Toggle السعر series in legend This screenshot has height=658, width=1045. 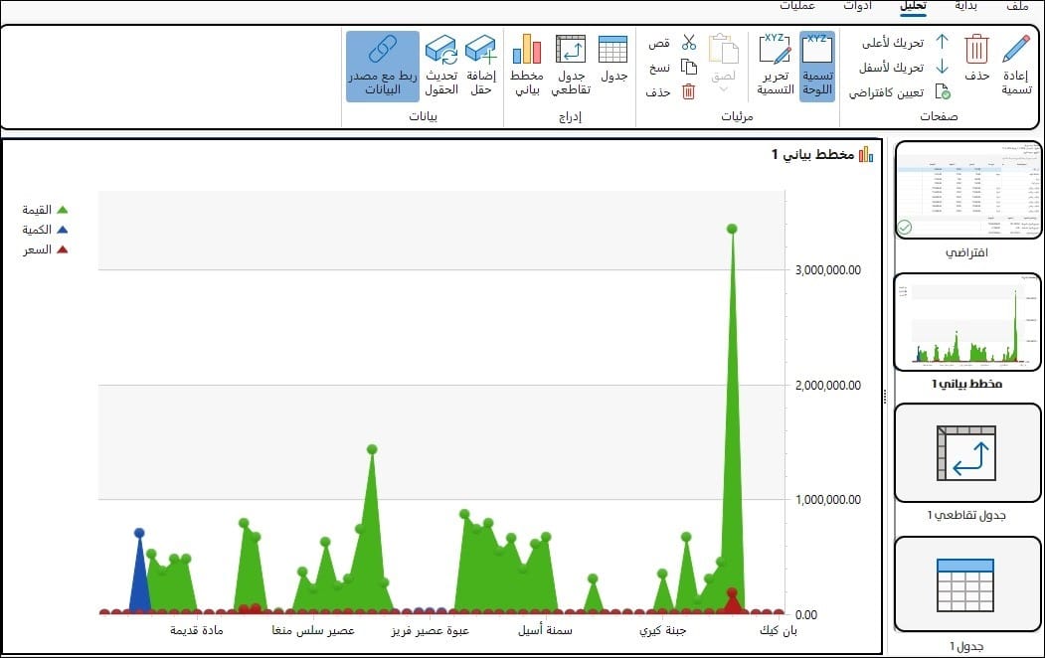pyautogui.click(x=46, y=249)
